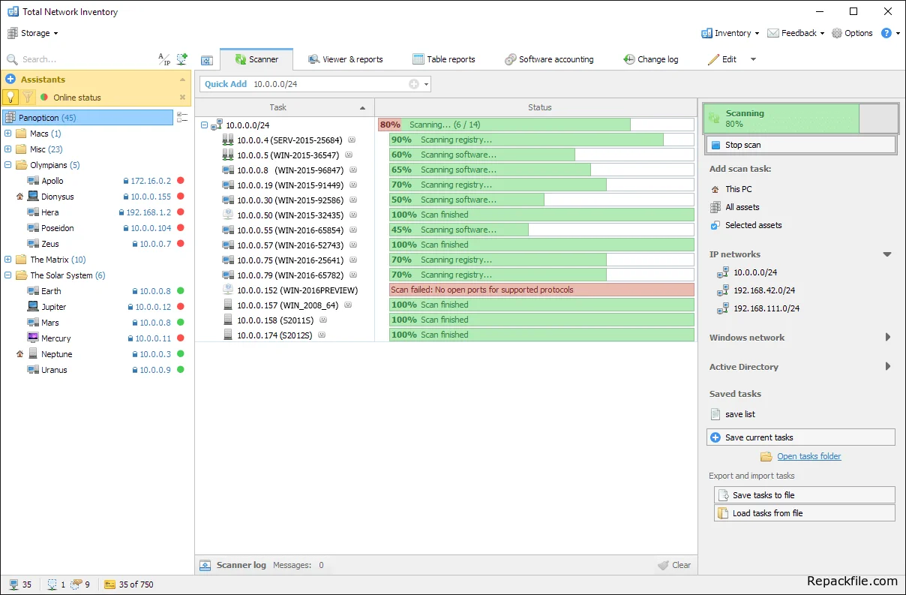This screenshot has height=595, width=906.
Task: Expand the Active Directory section
Action: point(888,367)
